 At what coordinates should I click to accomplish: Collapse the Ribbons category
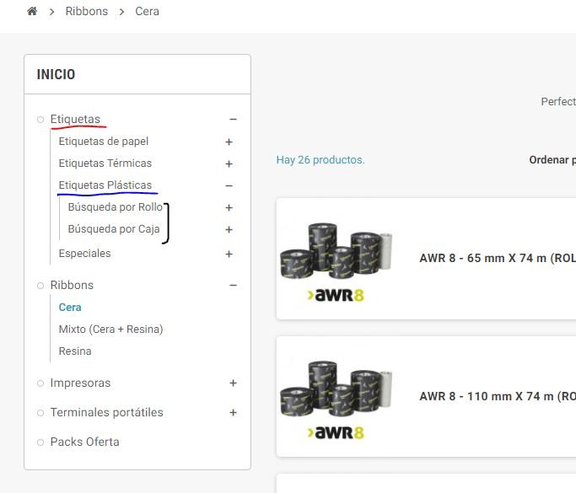click(x=233, y=285)
